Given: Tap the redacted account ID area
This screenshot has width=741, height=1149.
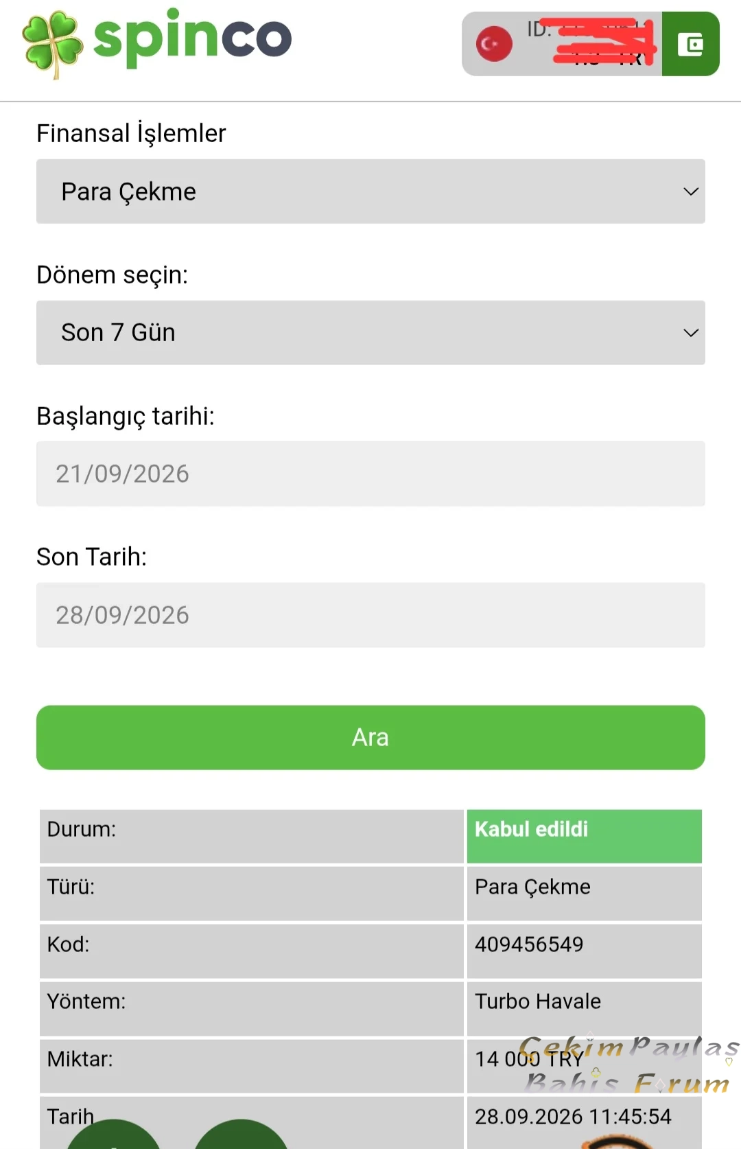Looking at the screenshot, I should click(x=590, y=44).
